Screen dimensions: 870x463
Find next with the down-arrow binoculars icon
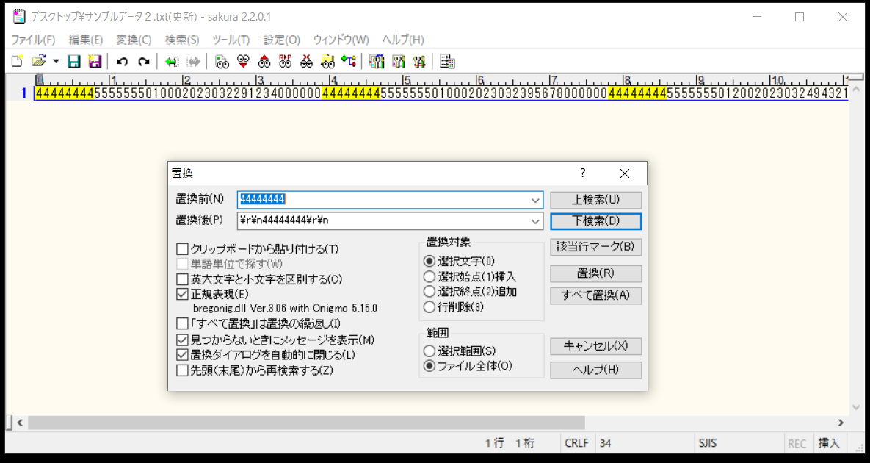(243, 61)
